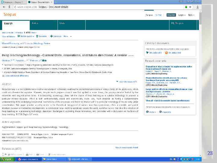Click the browser back arrow
Image resolution: width=217 pixels, height=163 pixels.
pos(4,7)
